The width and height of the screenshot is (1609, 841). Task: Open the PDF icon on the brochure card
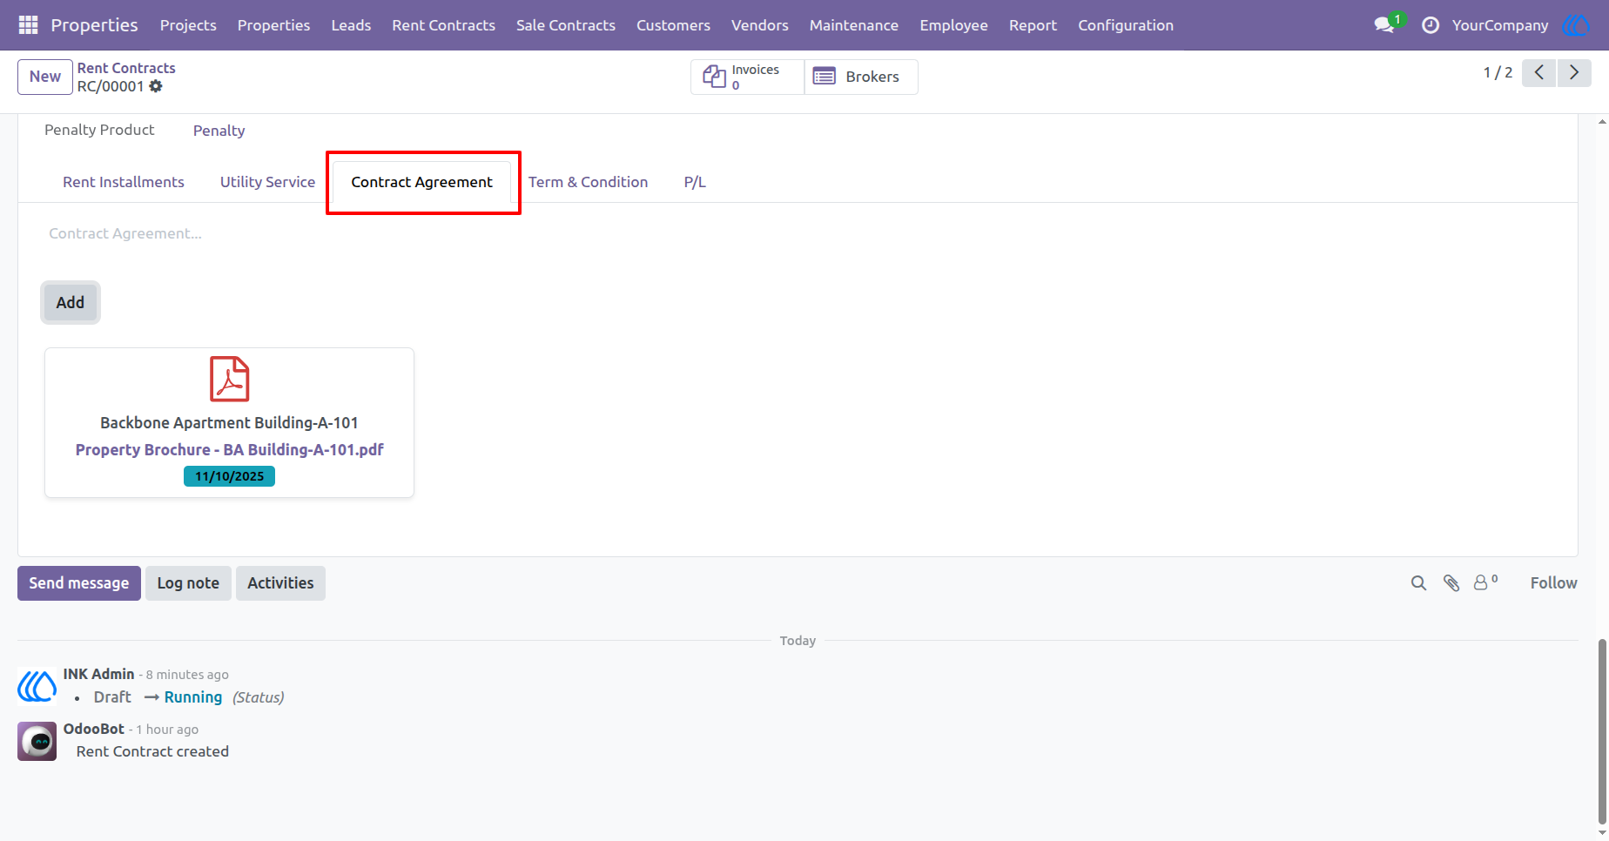[x=230, y=379]
